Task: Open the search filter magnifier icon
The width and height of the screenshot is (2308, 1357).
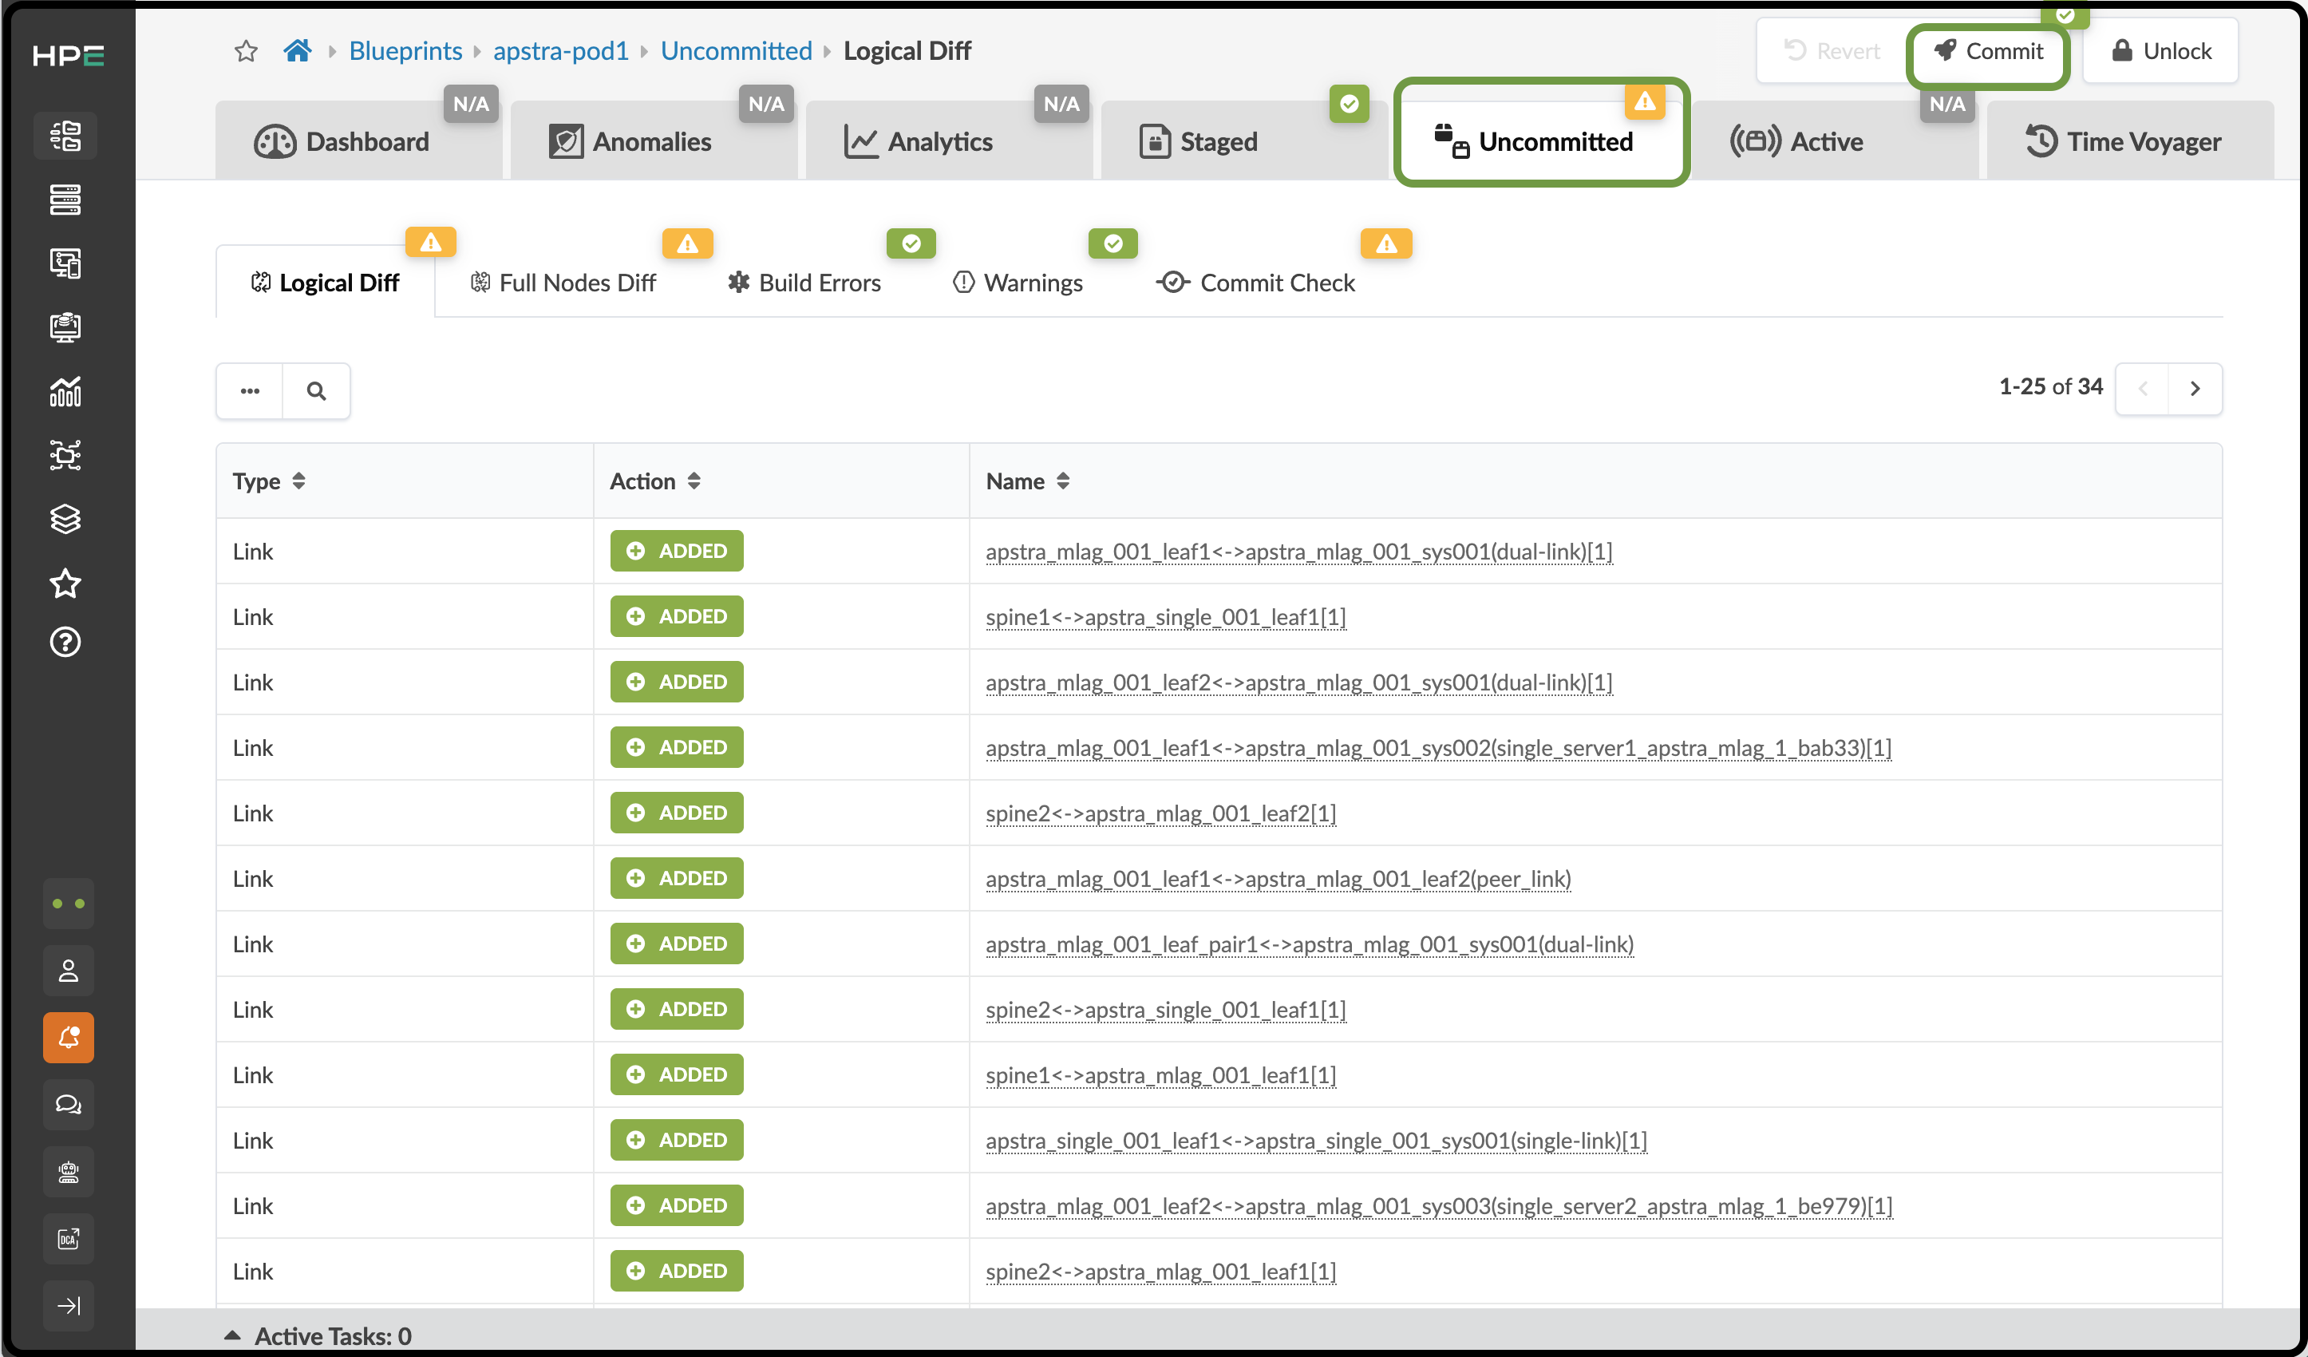Action: click(316, 391)
